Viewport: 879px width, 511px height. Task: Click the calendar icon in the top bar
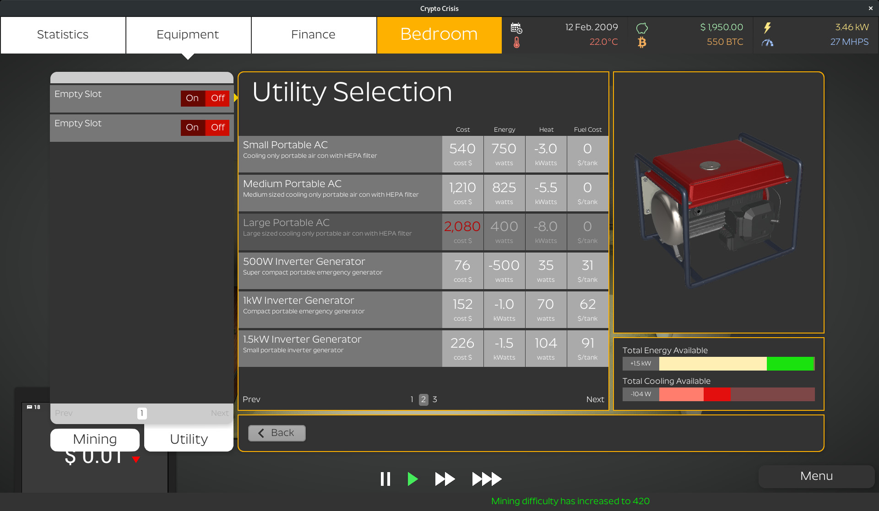click(x=517, y=27)
